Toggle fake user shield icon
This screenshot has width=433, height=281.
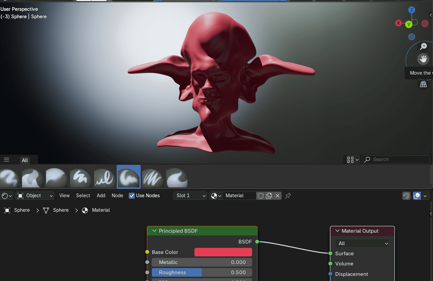coord(260,196)
